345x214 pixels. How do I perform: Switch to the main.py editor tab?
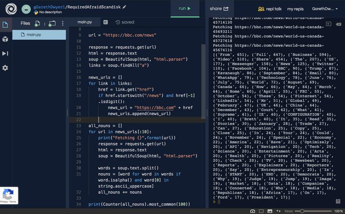pos(85,22)
